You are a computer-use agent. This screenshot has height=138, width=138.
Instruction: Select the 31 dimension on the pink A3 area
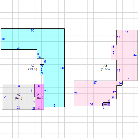coord(92,104)
